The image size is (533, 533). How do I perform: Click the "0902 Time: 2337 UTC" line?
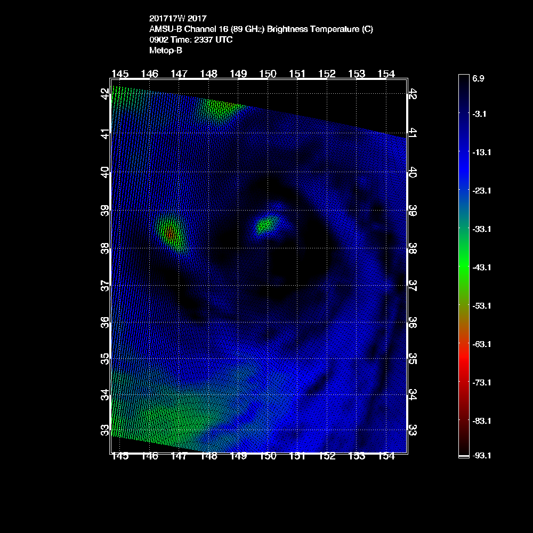pos(191,40)
